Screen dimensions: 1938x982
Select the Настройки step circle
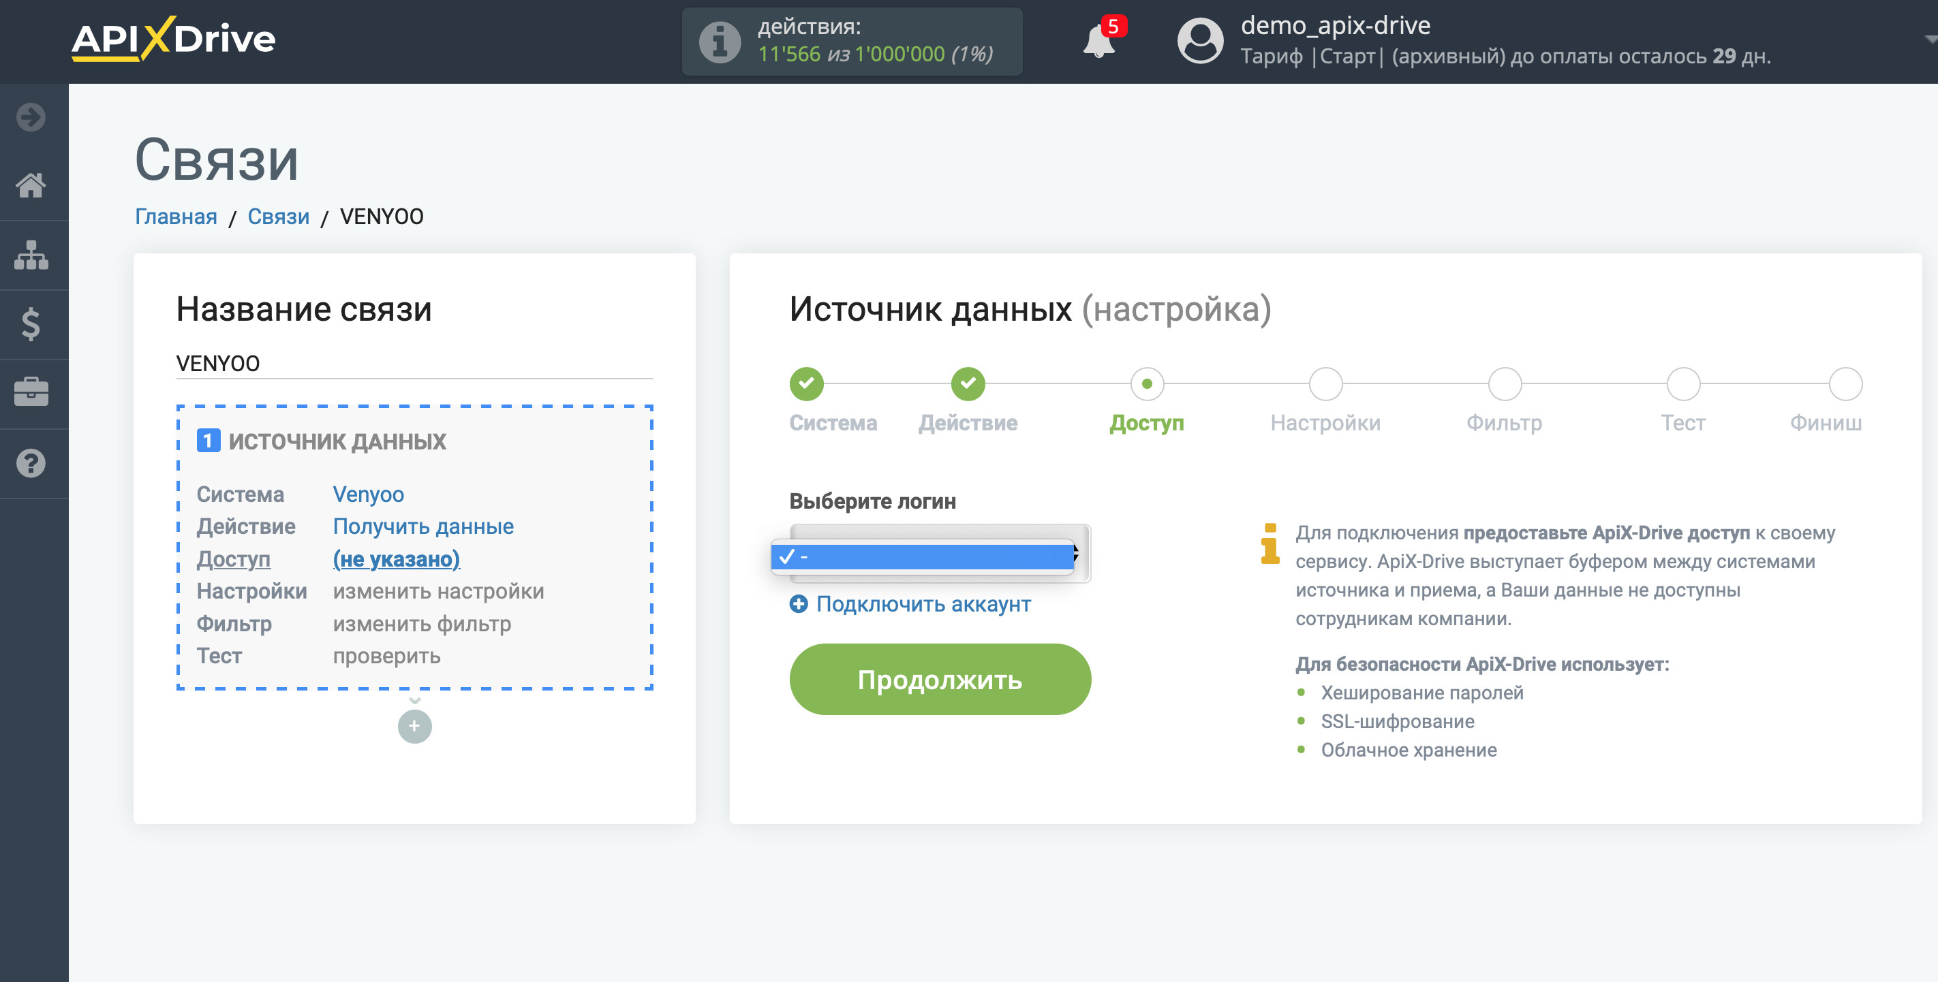click(x=1325, y=383)
